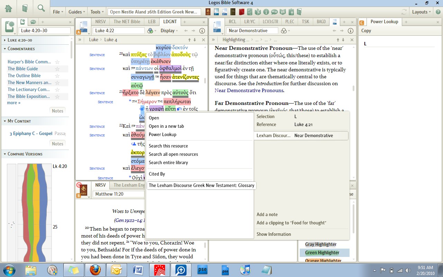Collapse the Commentaries section

[5, 49]
